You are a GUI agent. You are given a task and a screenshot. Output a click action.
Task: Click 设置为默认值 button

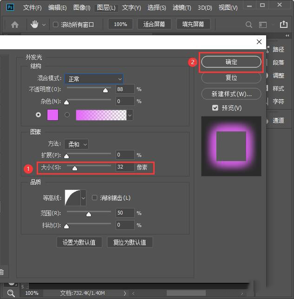(79, 242)
